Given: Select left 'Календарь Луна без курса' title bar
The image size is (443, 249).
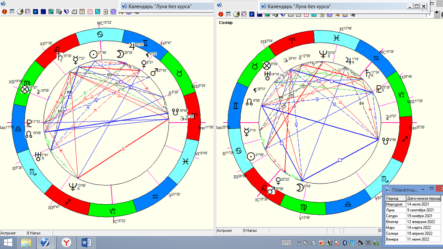Looking at the screenshot, I should click(167, 6).
